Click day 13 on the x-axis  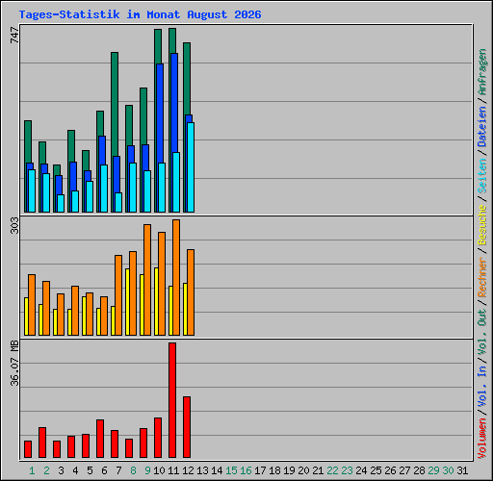tap(202, 470)
